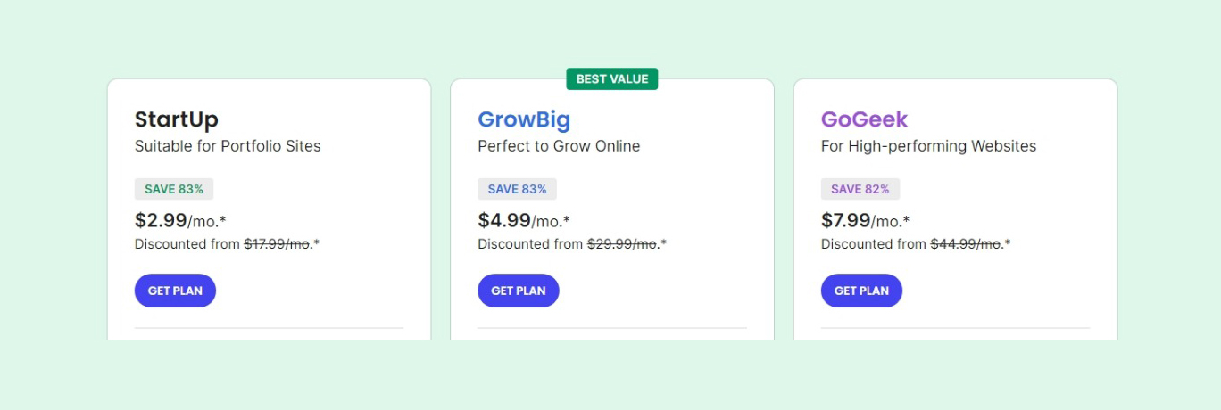Click 'Suitable for Portfolio Sites' subtitle

(x=228, y=146)
